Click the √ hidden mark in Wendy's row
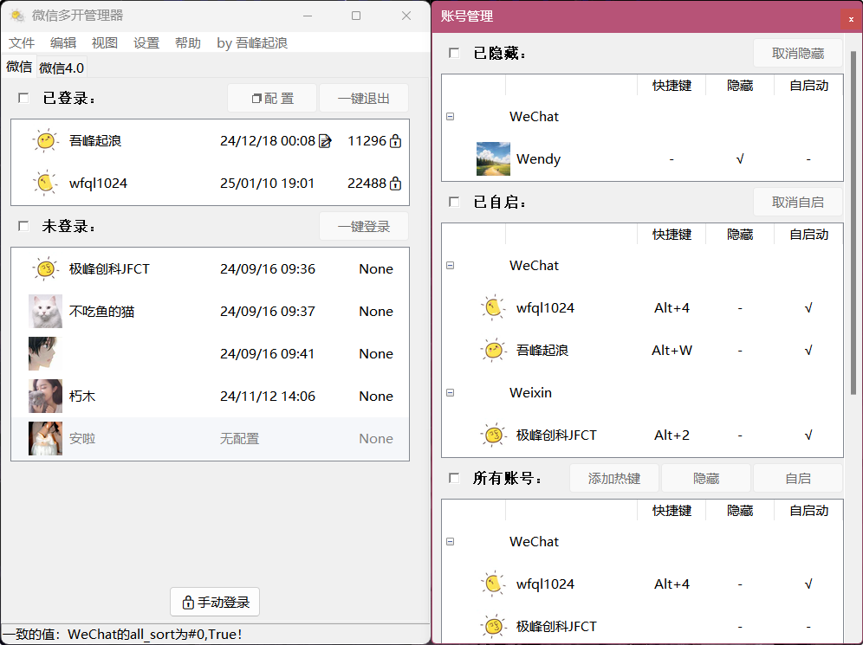Image resolution: width=863 pixels, height=645 pixels. pyautogui.click(x=740, y=159)
